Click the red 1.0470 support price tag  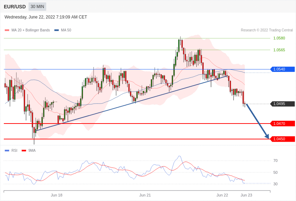pyautogui.click(x=283, y=124)
